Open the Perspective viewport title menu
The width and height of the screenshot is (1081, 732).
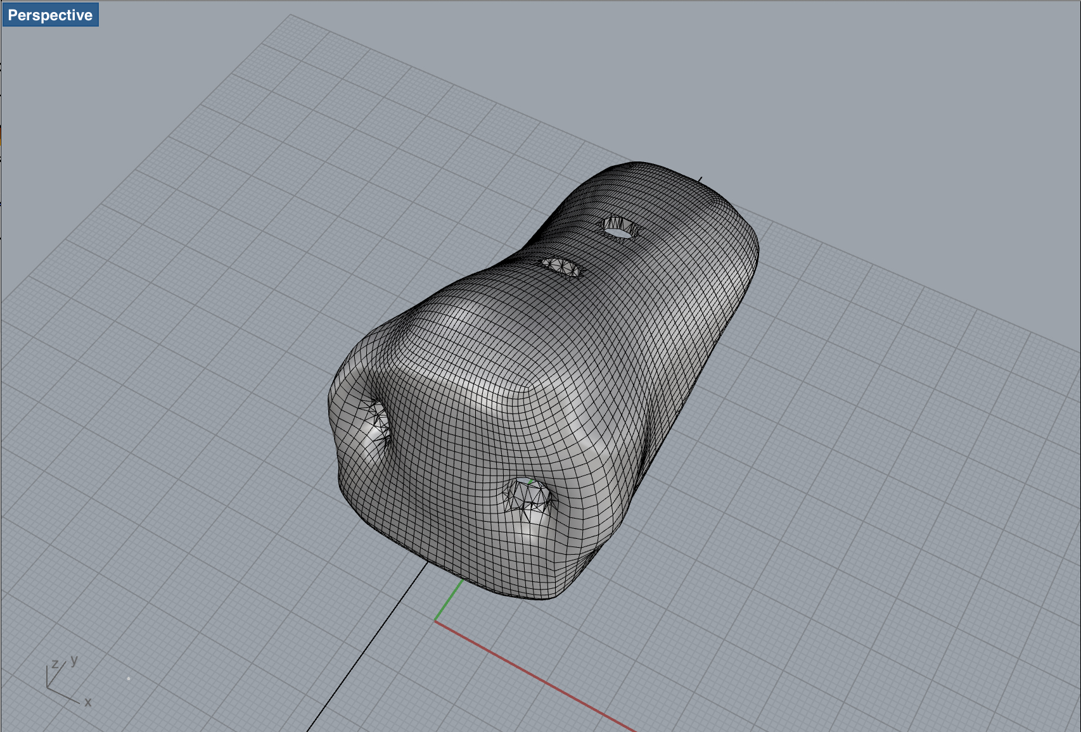click(x=50, y=15)
